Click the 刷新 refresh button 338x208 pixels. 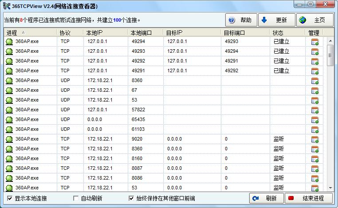(x=267, y=198)
